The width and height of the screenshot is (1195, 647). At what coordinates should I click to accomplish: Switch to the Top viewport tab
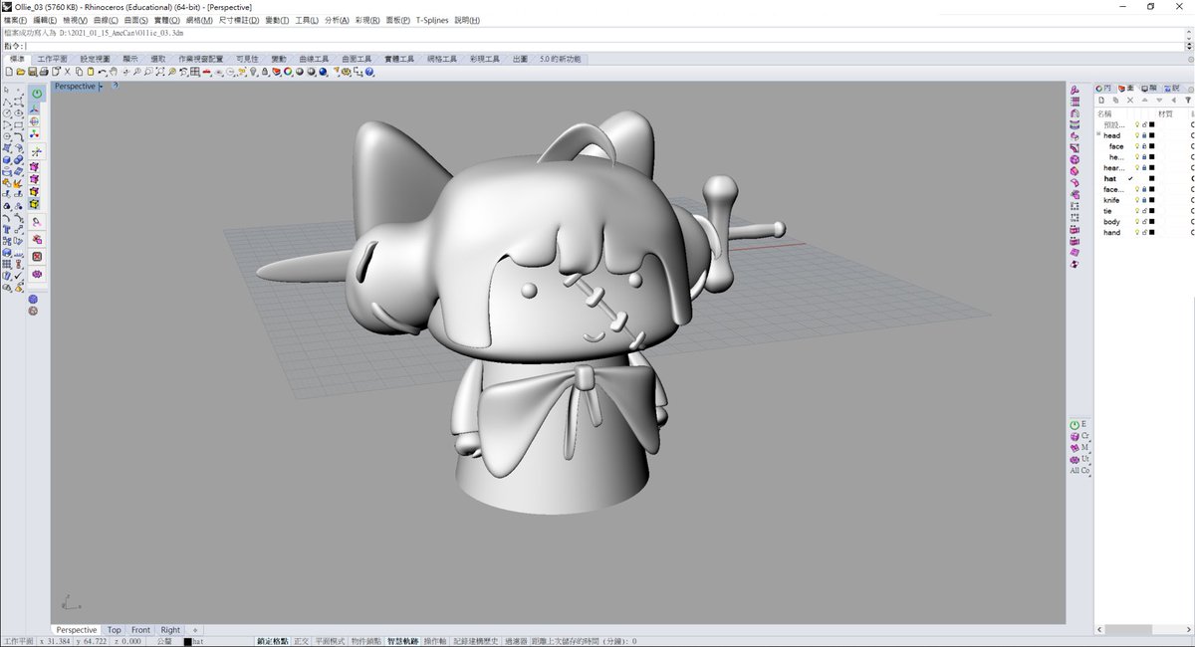tap(115, 630)
